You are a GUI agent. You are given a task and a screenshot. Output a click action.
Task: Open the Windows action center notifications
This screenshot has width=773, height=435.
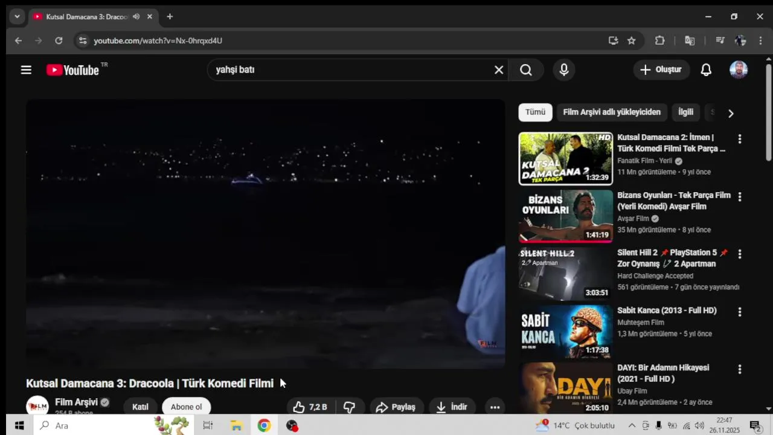(755, 426)
